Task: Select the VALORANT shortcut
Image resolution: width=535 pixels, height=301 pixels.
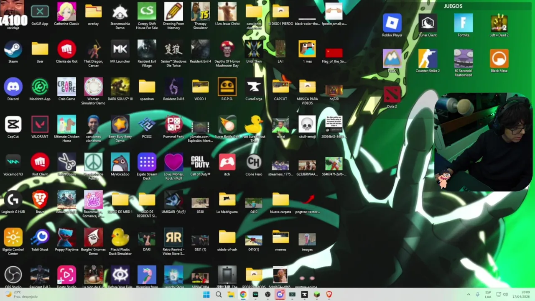Action: pos(40,128)
